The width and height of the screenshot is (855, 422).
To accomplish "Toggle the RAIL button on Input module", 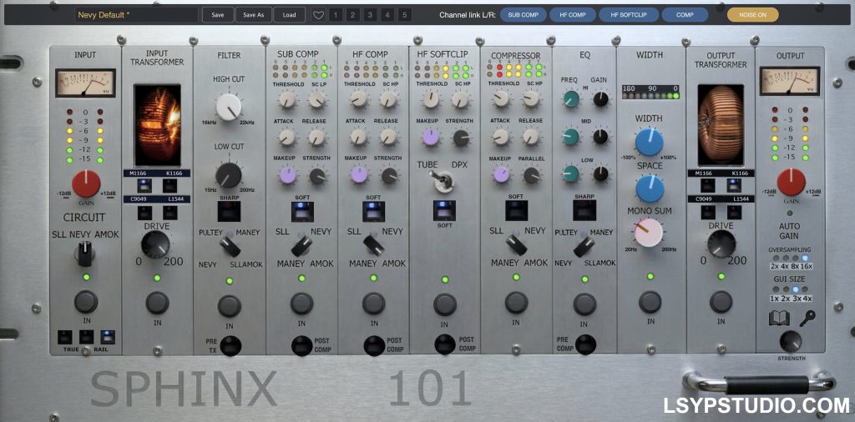I will 108,337.
